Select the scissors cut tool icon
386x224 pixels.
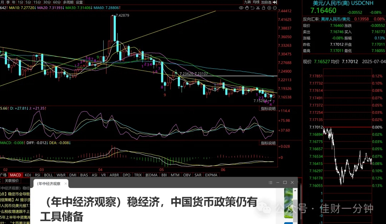(258, 8)
